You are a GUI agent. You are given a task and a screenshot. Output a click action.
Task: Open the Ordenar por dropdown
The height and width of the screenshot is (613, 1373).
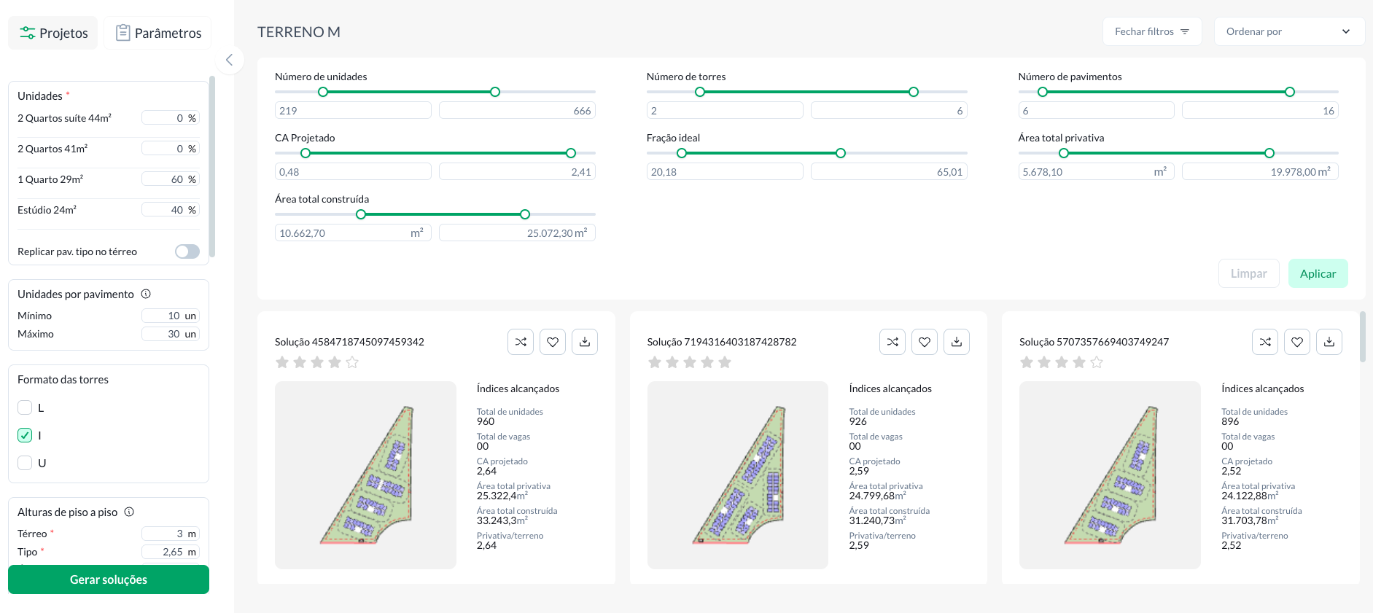pos(1288,31)
